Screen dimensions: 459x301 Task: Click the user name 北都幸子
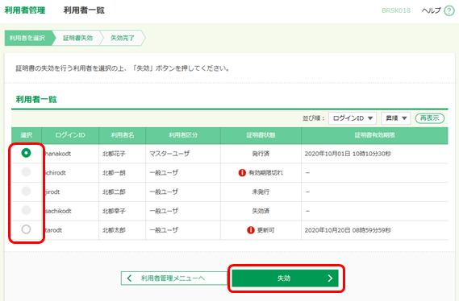114,211
